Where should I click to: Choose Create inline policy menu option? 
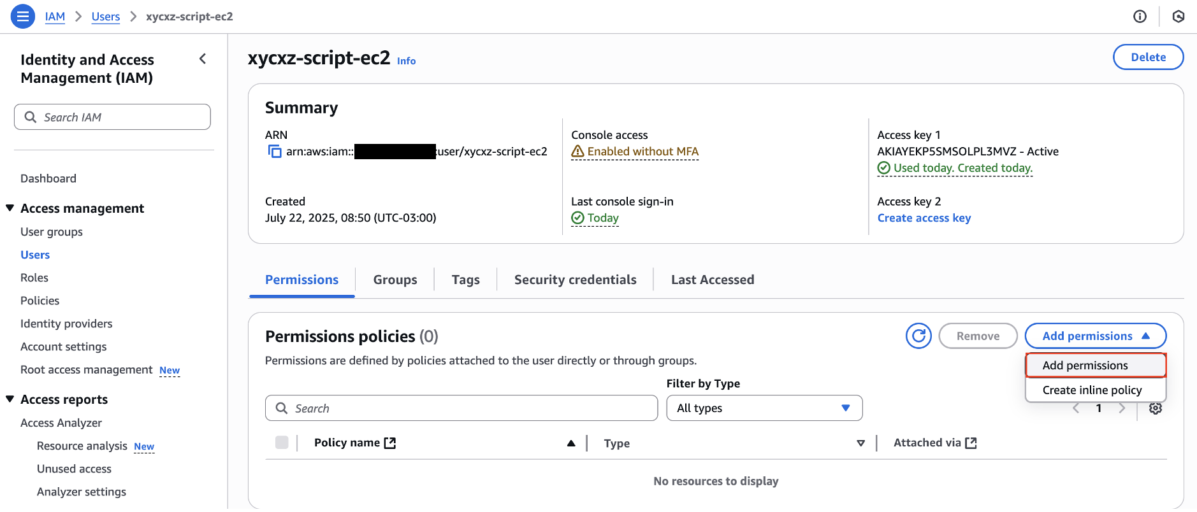[1096, 390]
